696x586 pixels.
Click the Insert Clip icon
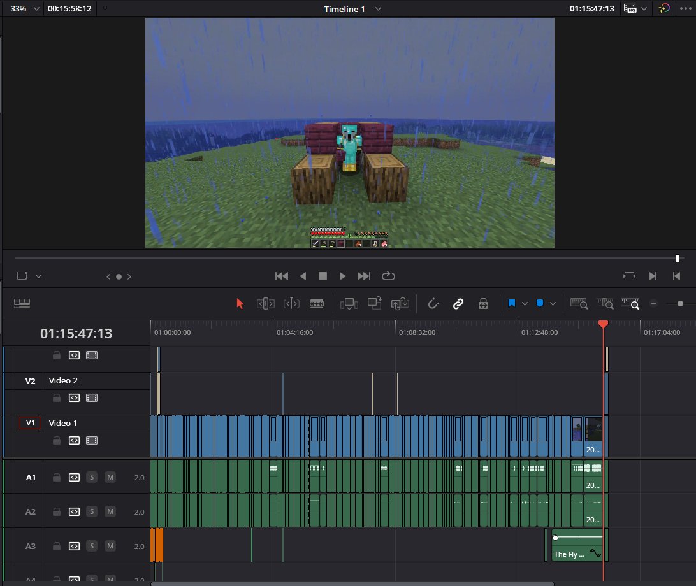(x=349, y=304)
